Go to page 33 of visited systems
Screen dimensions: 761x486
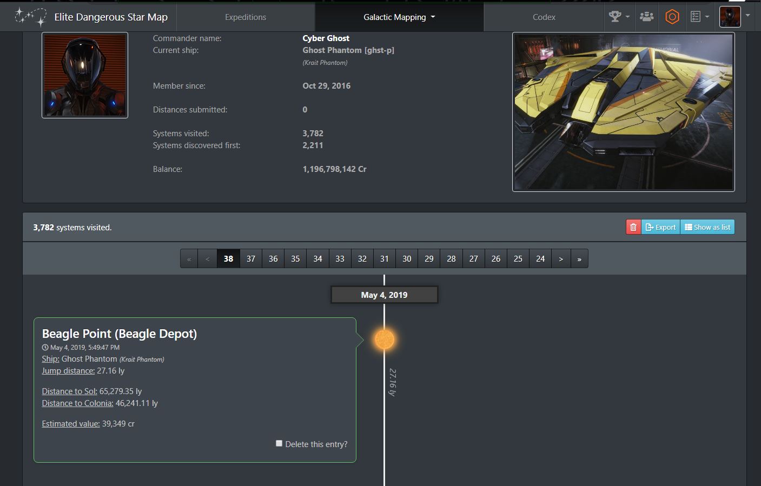pyautogui.click(x=340, y=258)
